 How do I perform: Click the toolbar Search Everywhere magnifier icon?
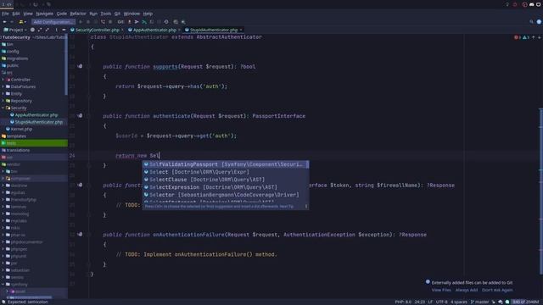531,22
